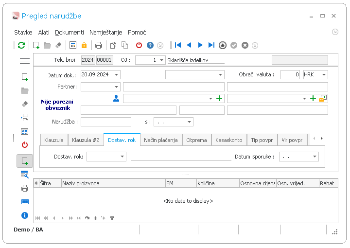Open folder icon in top toolbar
Viewport: 350px width, 248px height.
47,45
